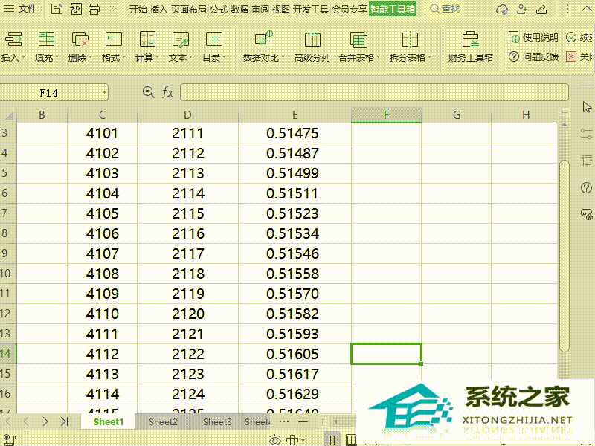Add a new worksheet with the plus button
This screenshot has width=595, height=446.
303,421
